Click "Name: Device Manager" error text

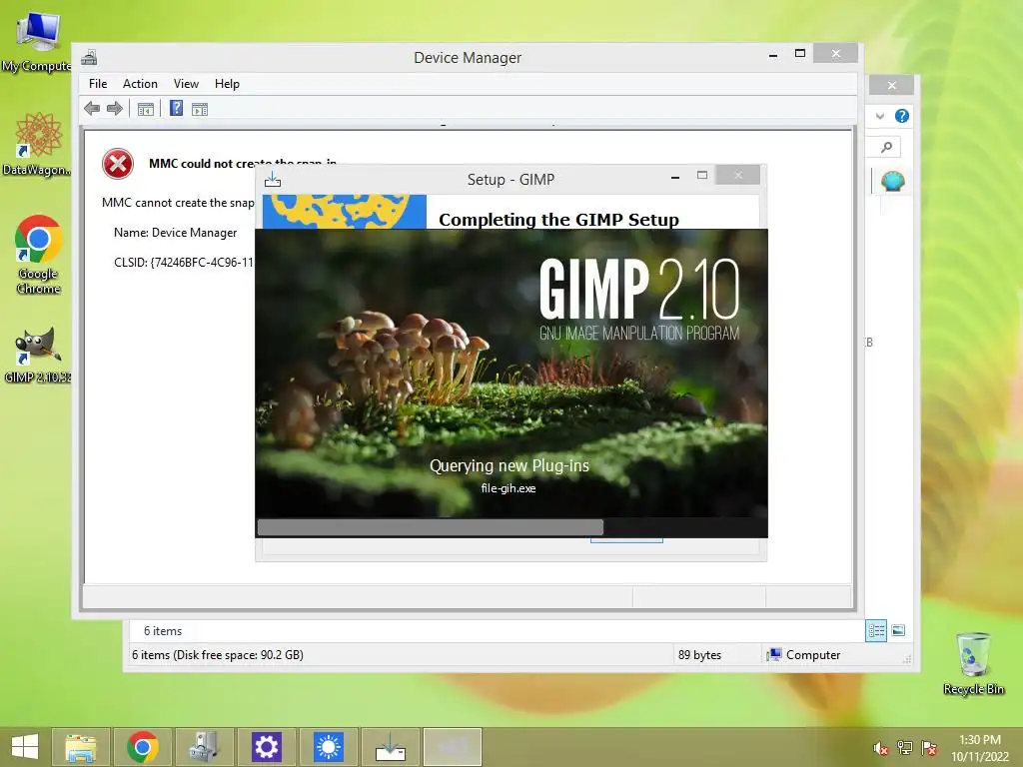point(175,232)
